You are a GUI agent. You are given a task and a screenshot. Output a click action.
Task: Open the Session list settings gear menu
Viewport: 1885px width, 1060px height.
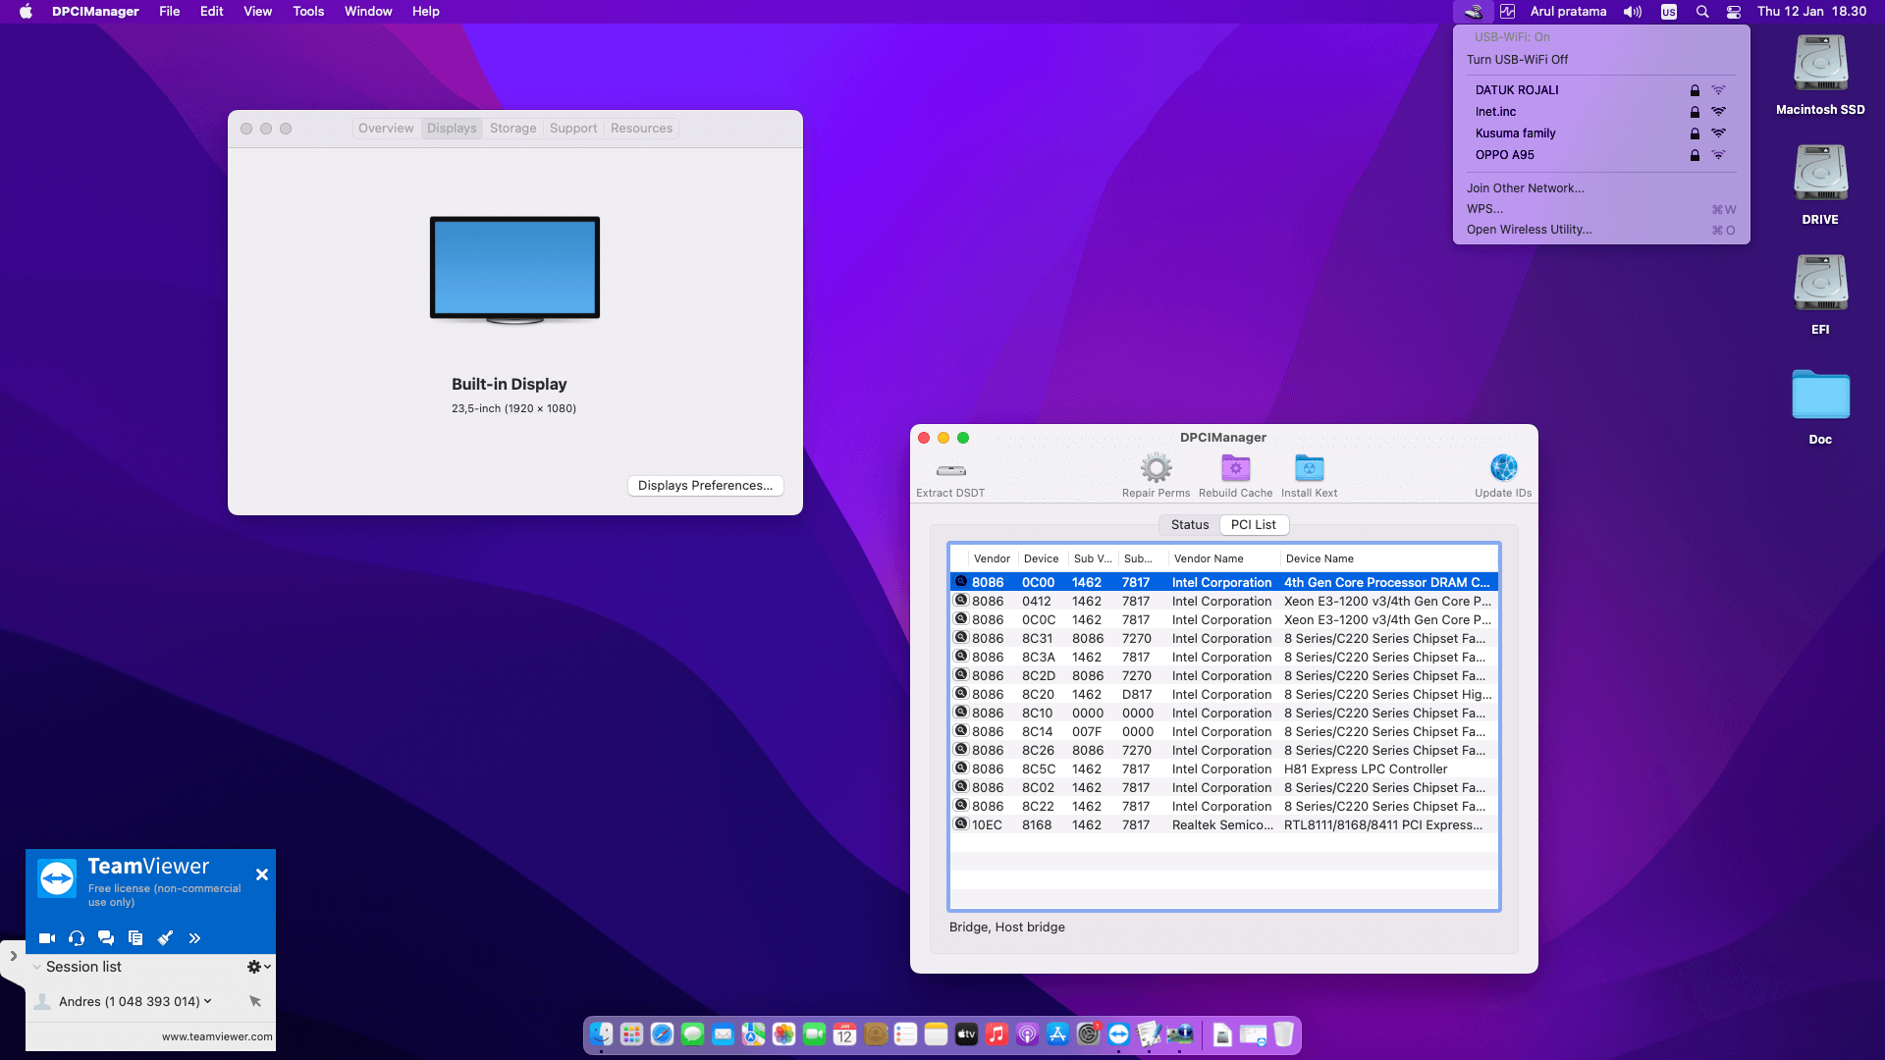(x=254, y=967)
